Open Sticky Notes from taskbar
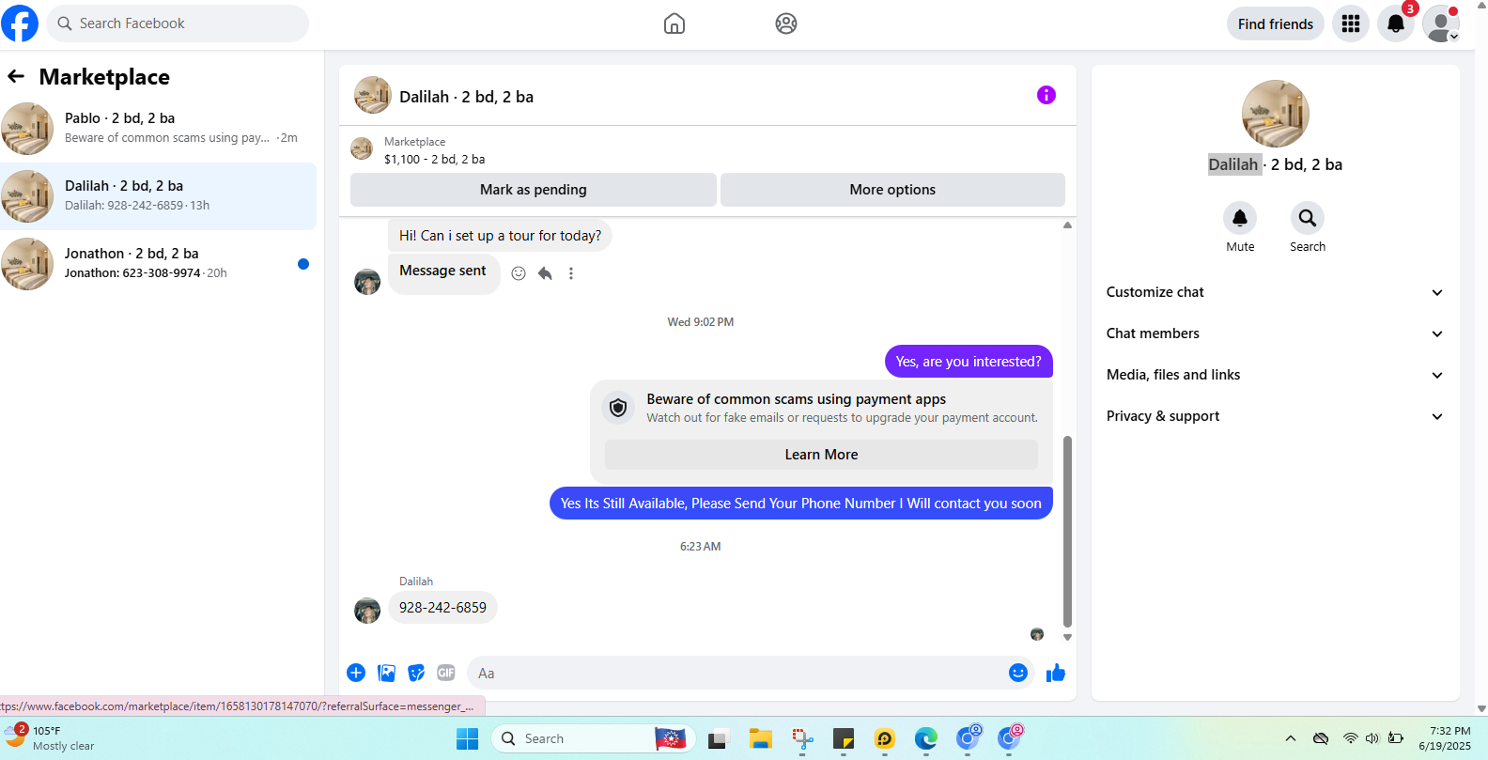Viewport: 1488px width, 760px height. click(844, 739)
